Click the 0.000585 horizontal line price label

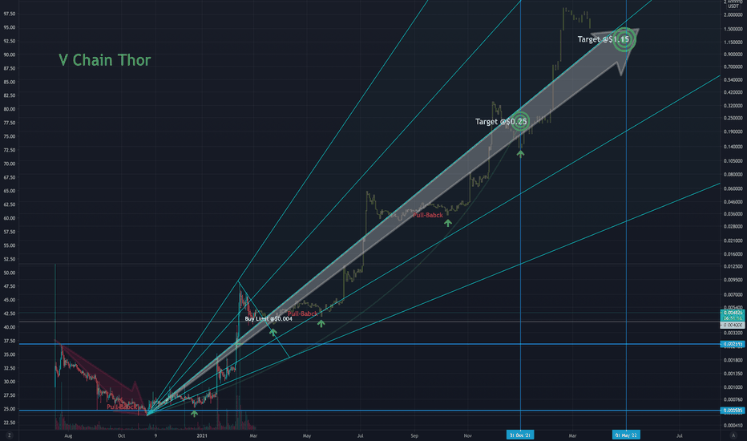733,411
